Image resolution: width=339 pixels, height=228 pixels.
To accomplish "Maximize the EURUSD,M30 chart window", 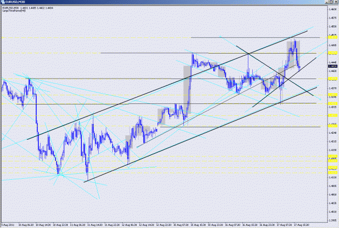I will (x=331, y=2).
